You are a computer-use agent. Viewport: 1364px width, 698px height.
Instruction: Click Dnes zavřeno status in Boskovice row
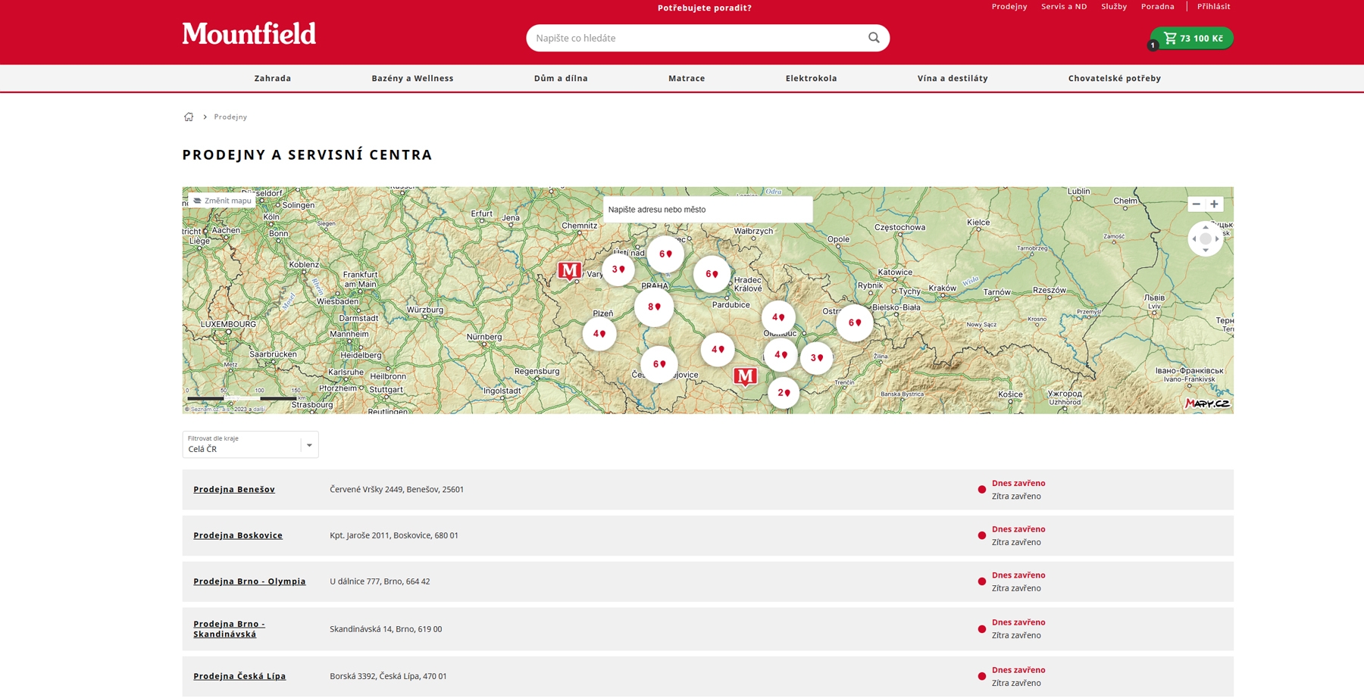pos(1018,529)
